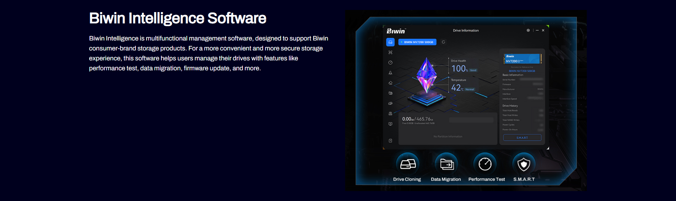Image resolution: width=676 pixels, height=201 pixels.
Task: Open the performance gauge sidebar icon
Action: coord(390,63)
